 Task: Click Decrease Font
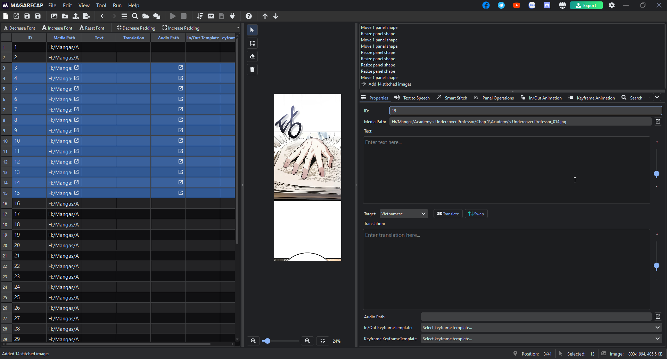point(19,28)
